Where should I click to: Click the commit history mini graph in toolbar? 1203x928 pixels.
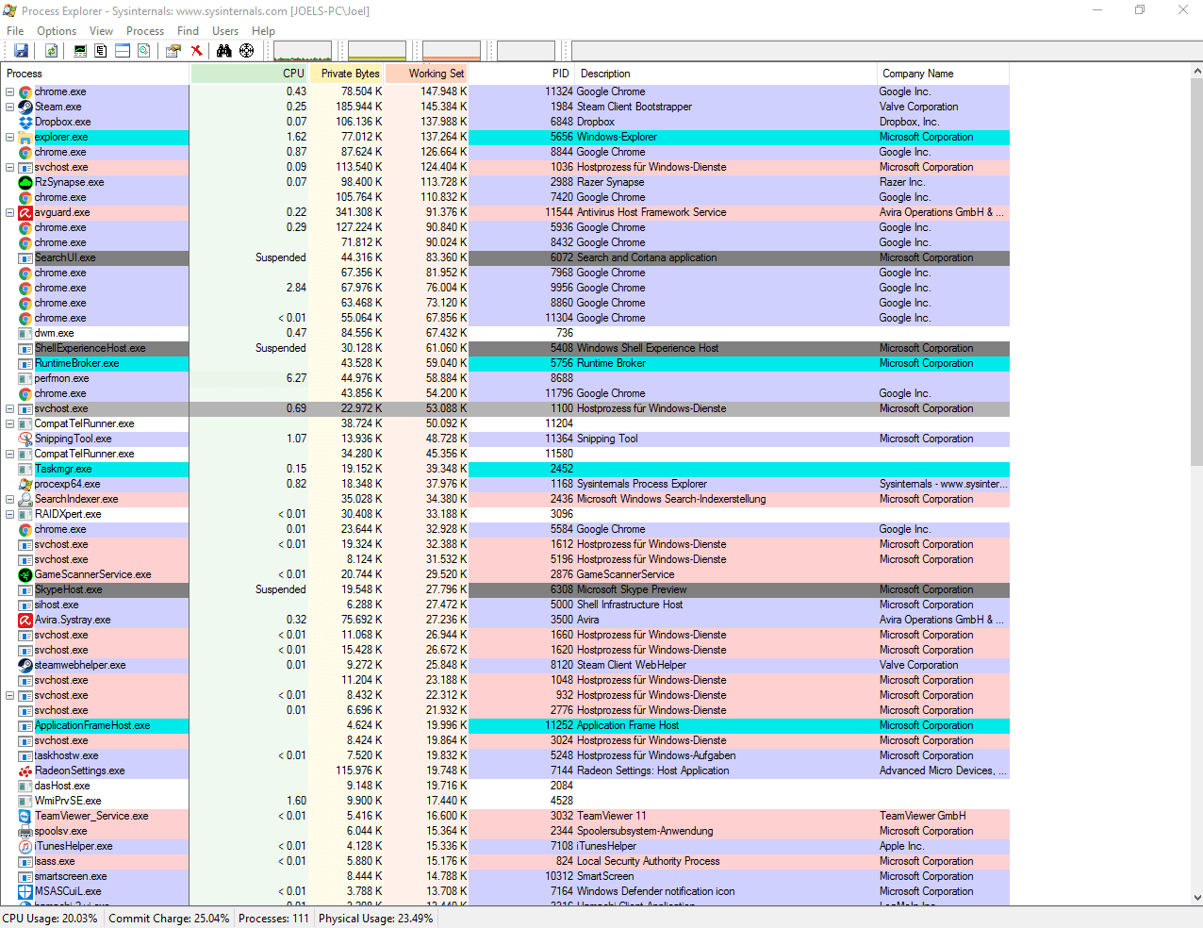[377, 51]
